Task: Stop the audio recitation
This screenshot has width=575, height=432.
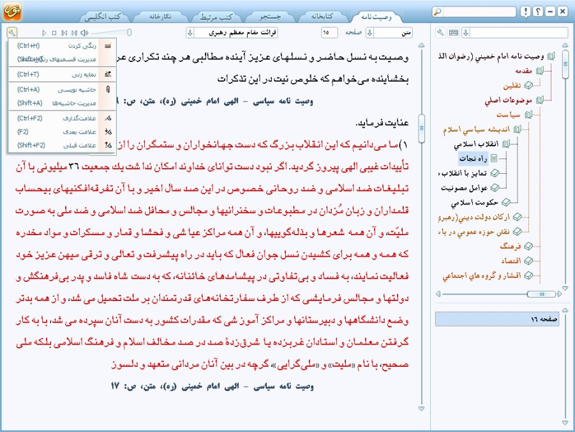Action: point(54,33)
